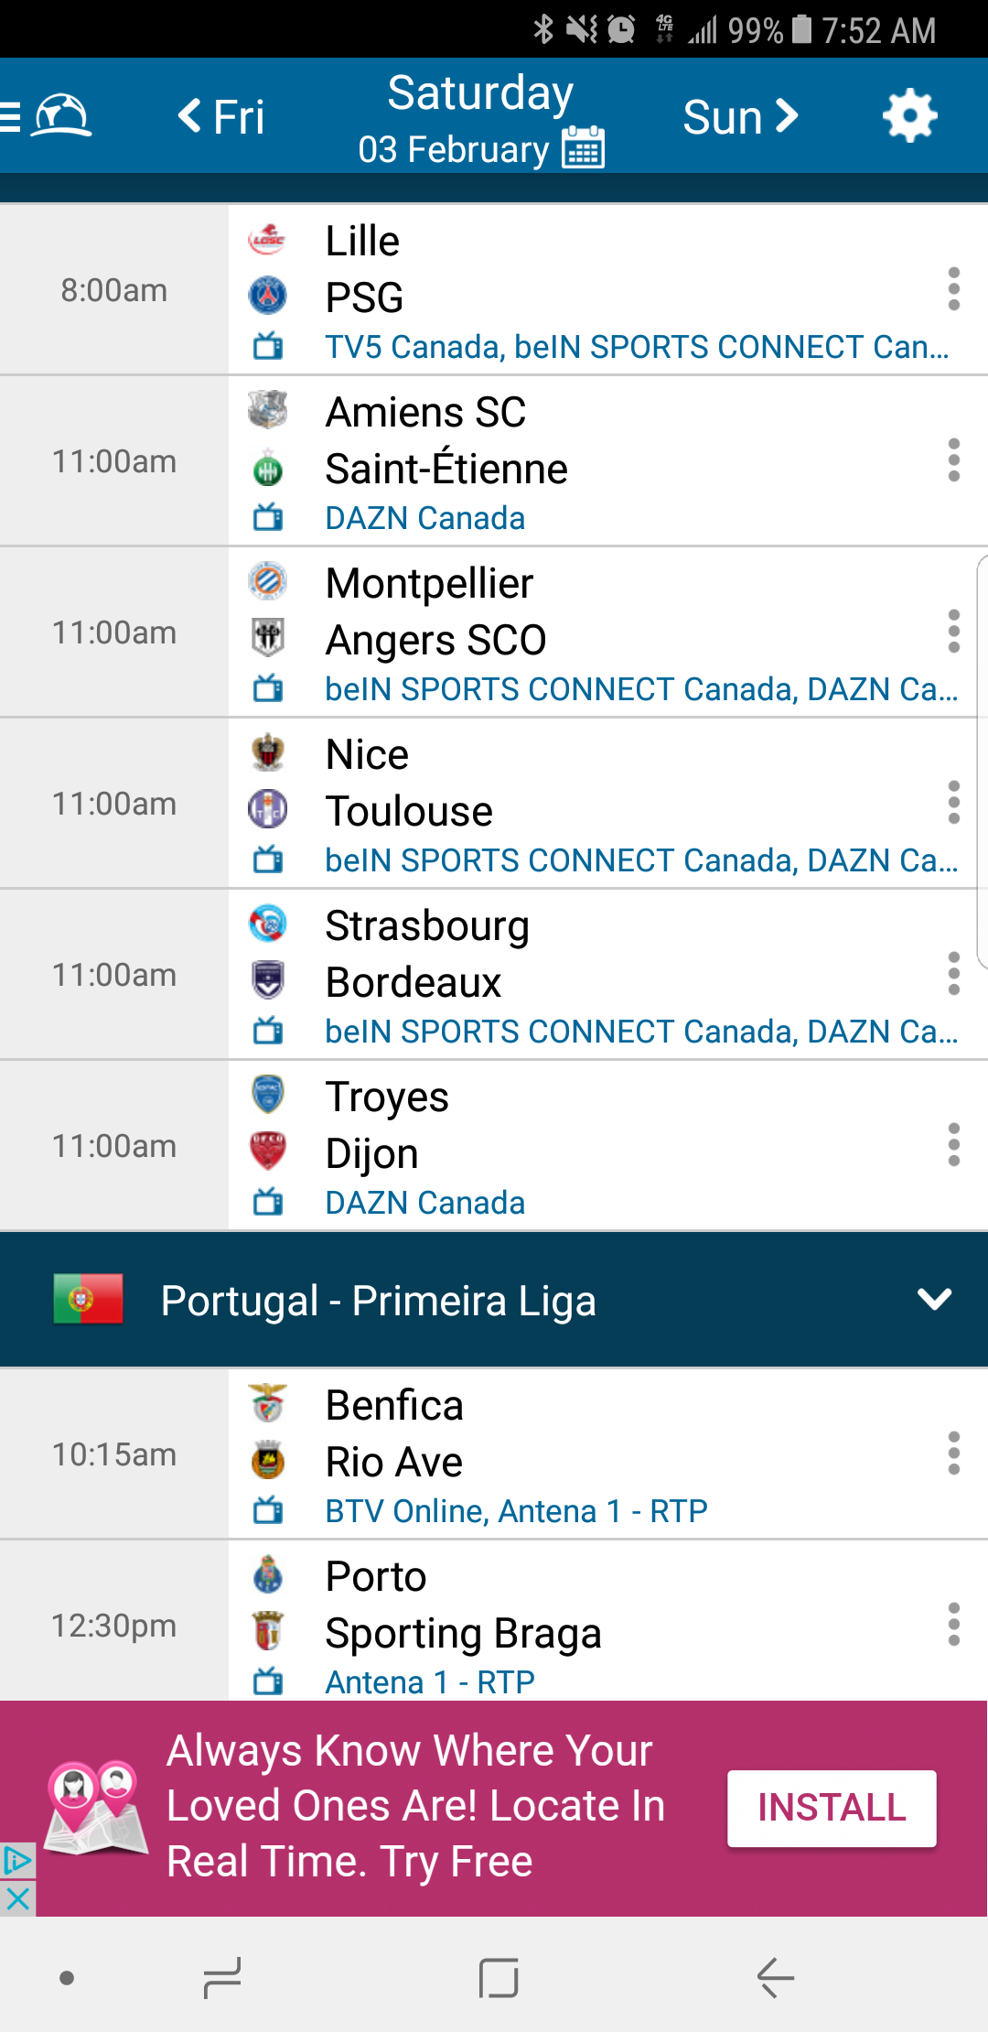Tap the TV icon under Amiens SC match
The image size is (988, 2032).
268,518
